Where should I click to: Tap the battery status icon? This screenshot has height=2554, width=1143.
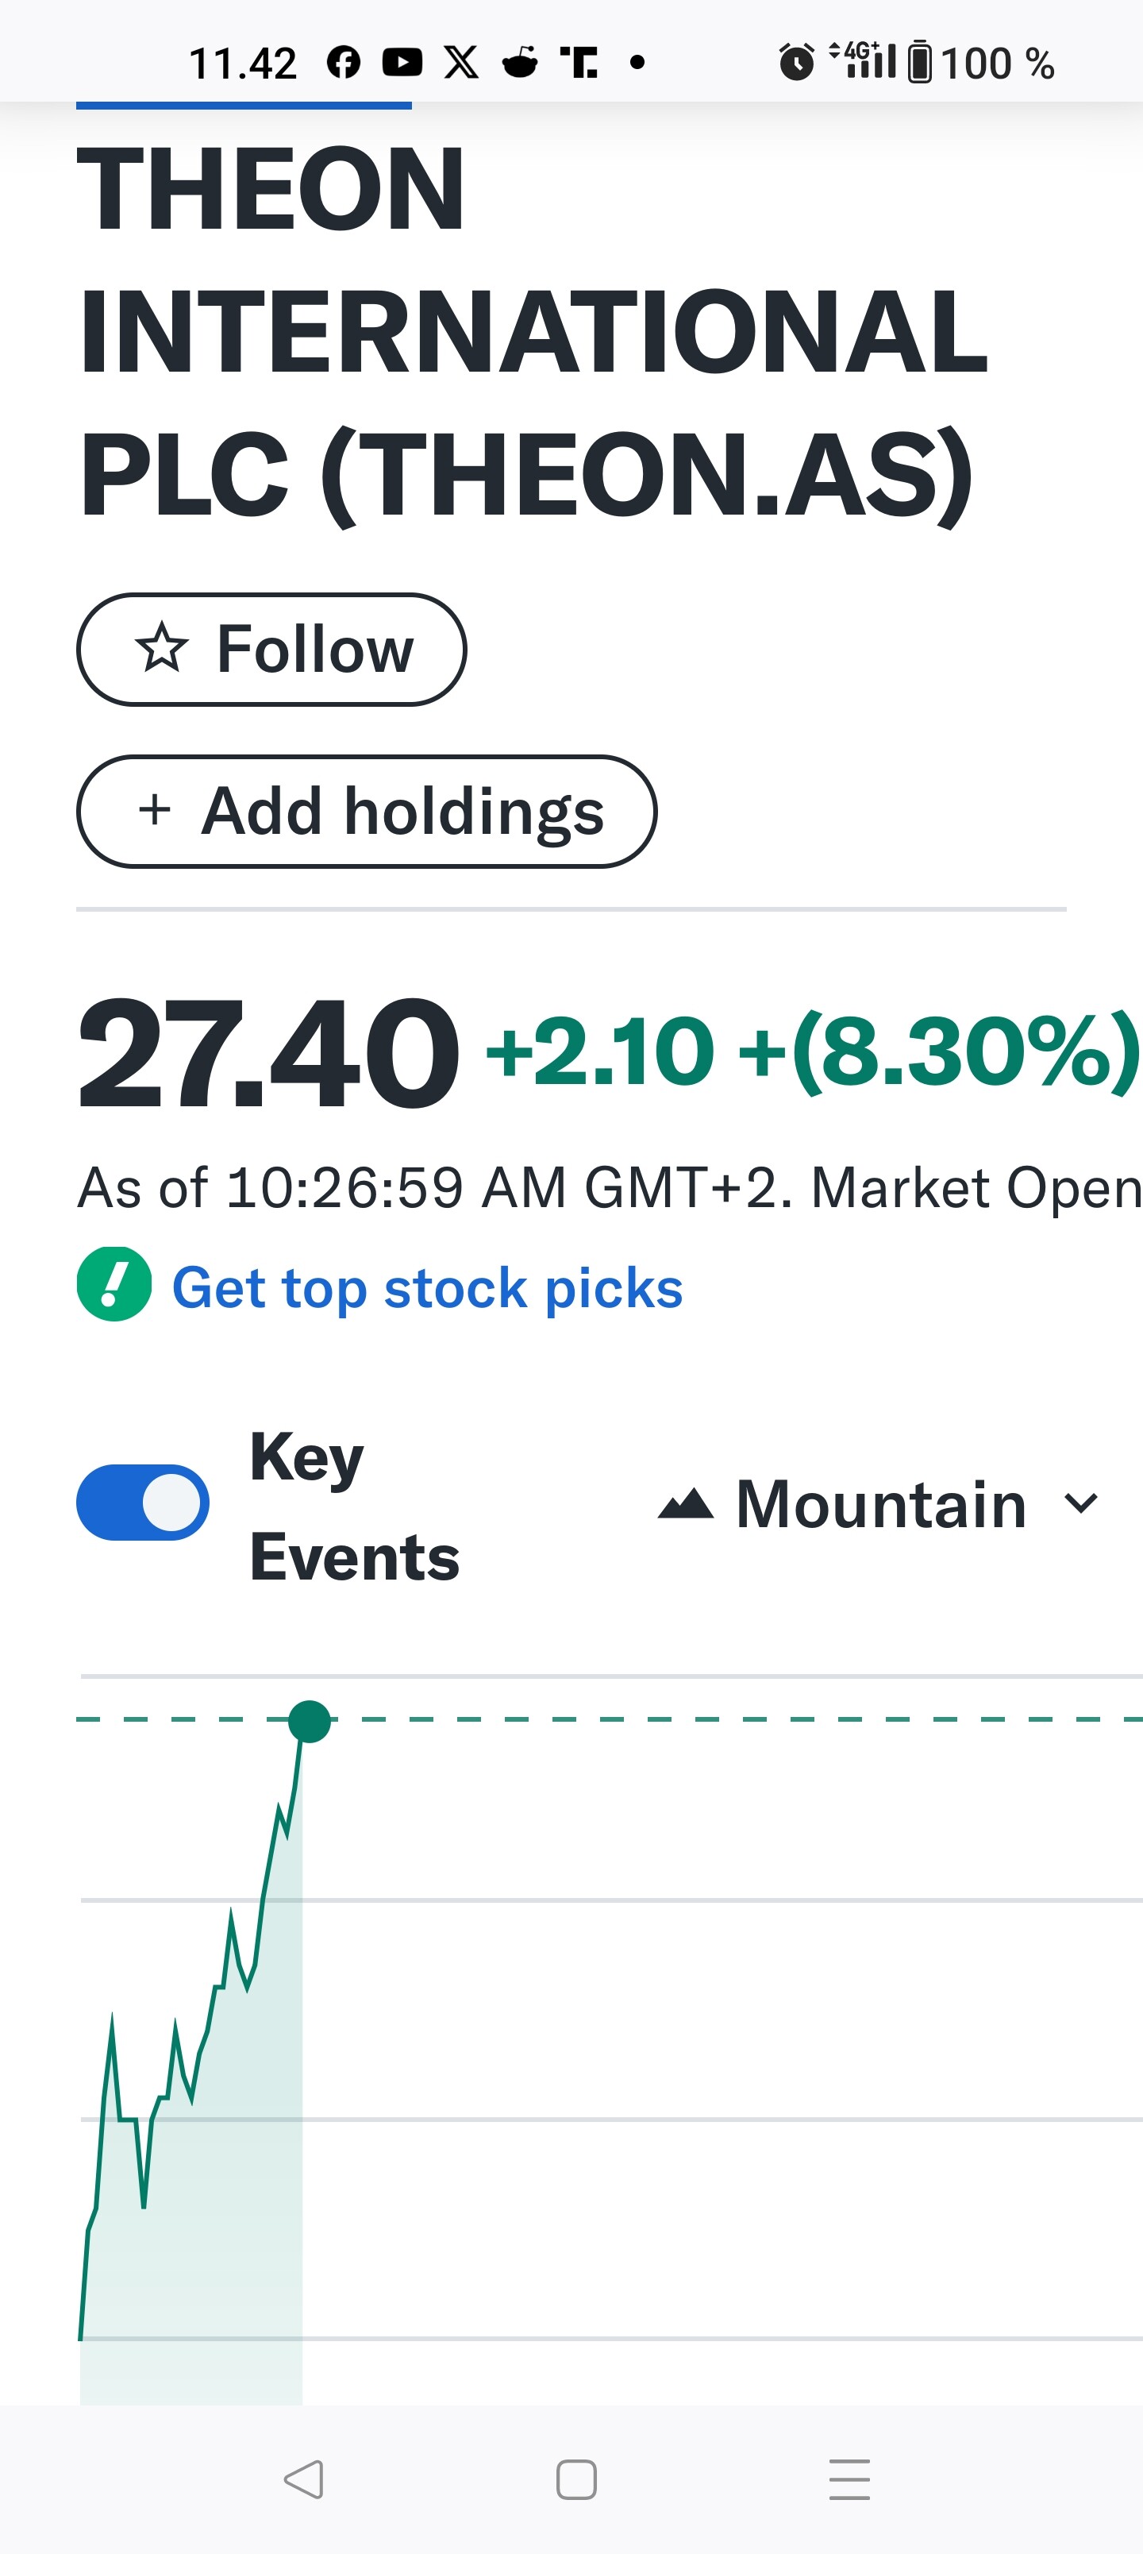pos(920,64)
